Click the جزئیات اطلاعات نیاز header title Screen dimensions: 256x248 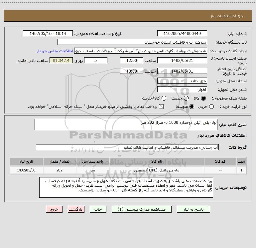tap(227, 16)
